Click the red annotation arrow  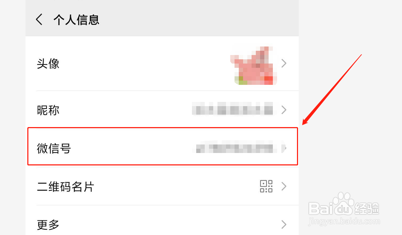point(332,89)
